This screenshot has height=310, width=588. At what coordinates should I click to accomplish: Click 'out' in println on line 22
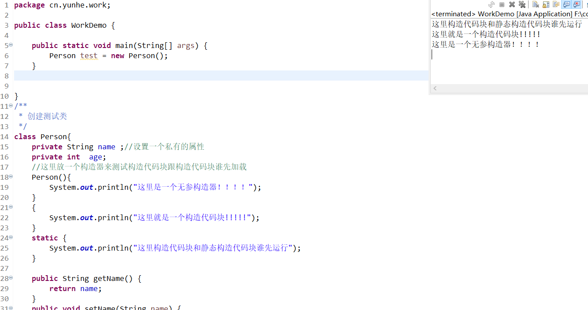87,218
